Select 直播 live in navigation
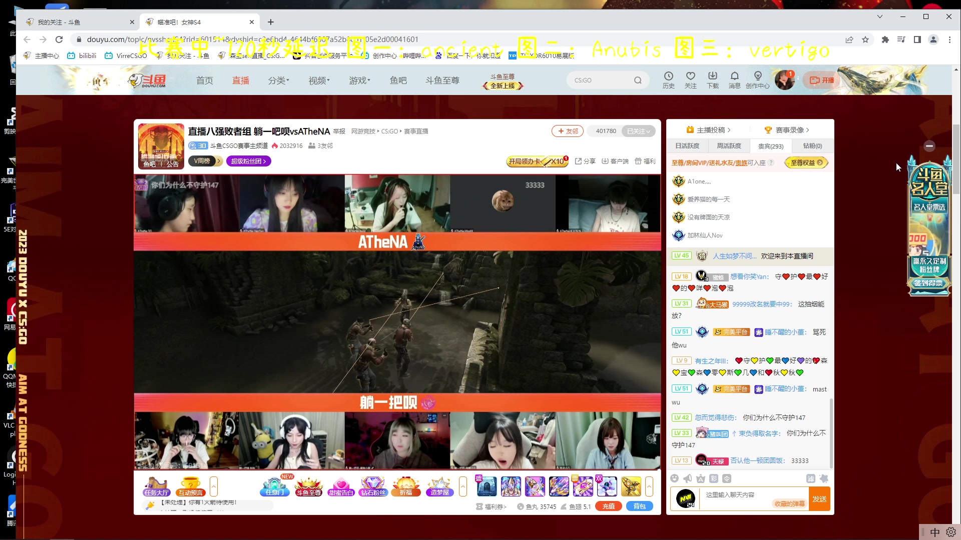Image resolution: width=961 pixels, height=540 pixels. point(241,80)
